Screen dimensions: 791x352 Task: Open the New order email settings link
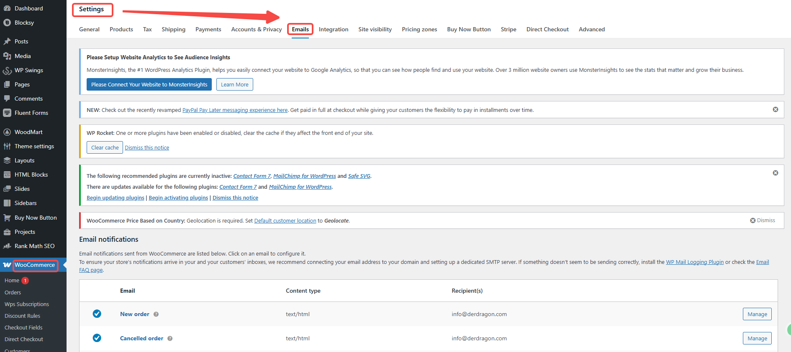tap(135, 314)
